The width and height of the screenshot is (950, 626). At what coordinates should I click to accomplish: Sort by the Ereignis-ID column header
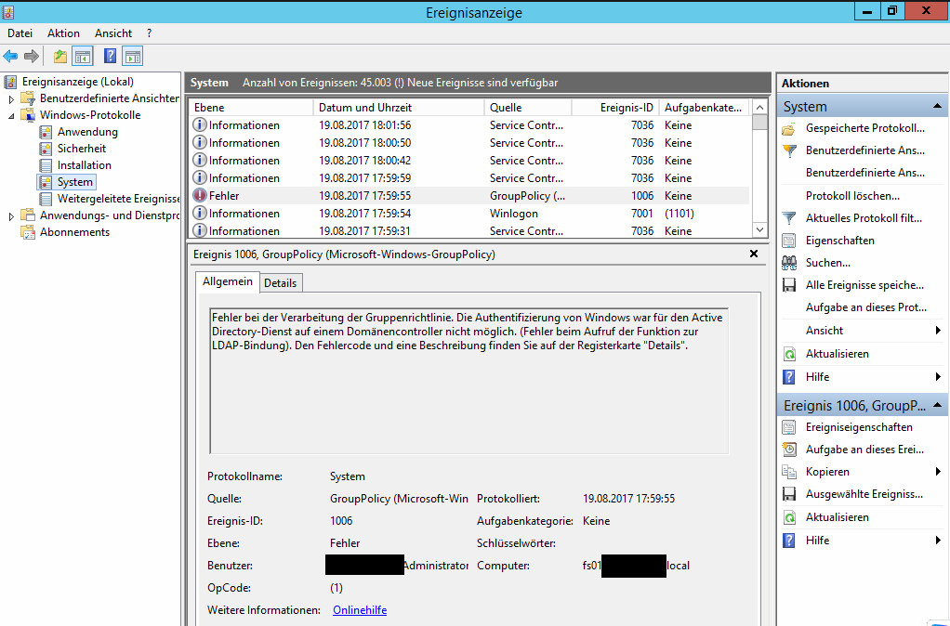(x=615, y=107)
